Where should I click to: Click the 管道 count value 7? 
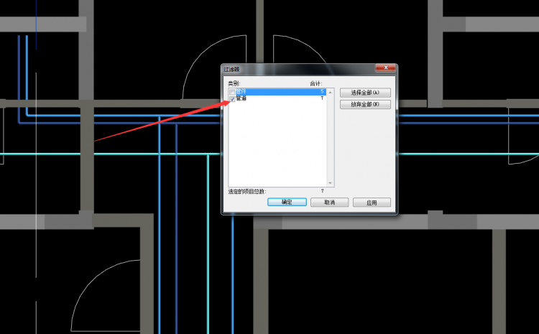pos(322,98)
